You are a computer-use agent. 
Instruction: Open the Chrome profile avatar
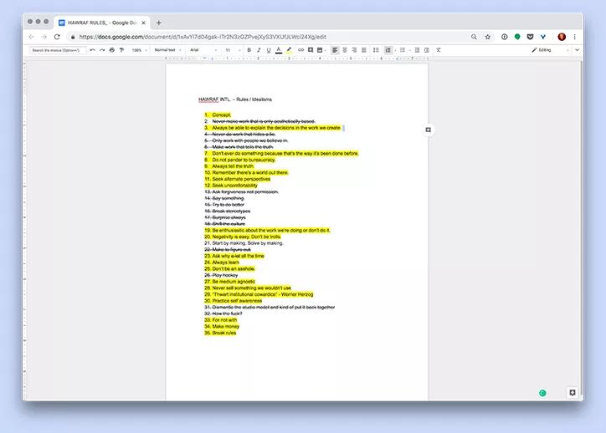click(x=562, y=37)
